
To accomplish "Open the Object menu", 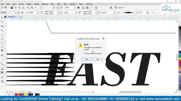I will coord(29,4).
